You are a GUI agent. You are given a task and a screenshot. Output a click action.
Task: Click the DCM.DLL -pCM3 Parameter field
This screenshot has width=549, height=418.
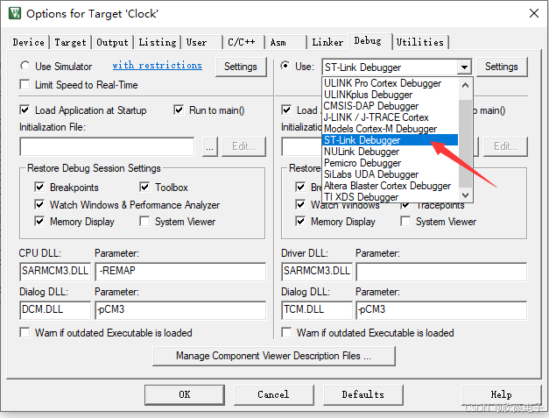(x=180, y=309)
